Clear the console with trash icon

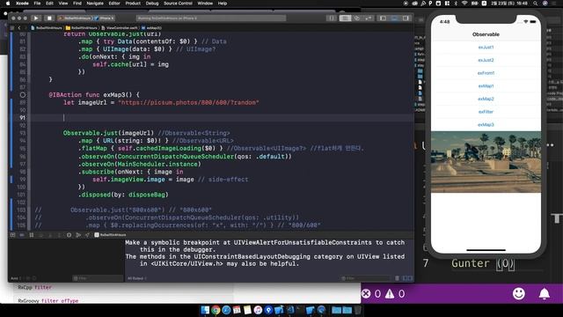click(397, 278)
